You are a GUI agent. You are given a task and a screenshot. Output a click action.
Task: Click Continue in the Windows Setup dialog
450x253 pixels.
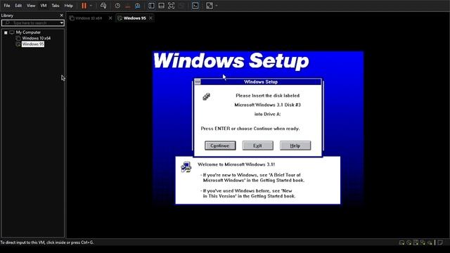point(220,145)
